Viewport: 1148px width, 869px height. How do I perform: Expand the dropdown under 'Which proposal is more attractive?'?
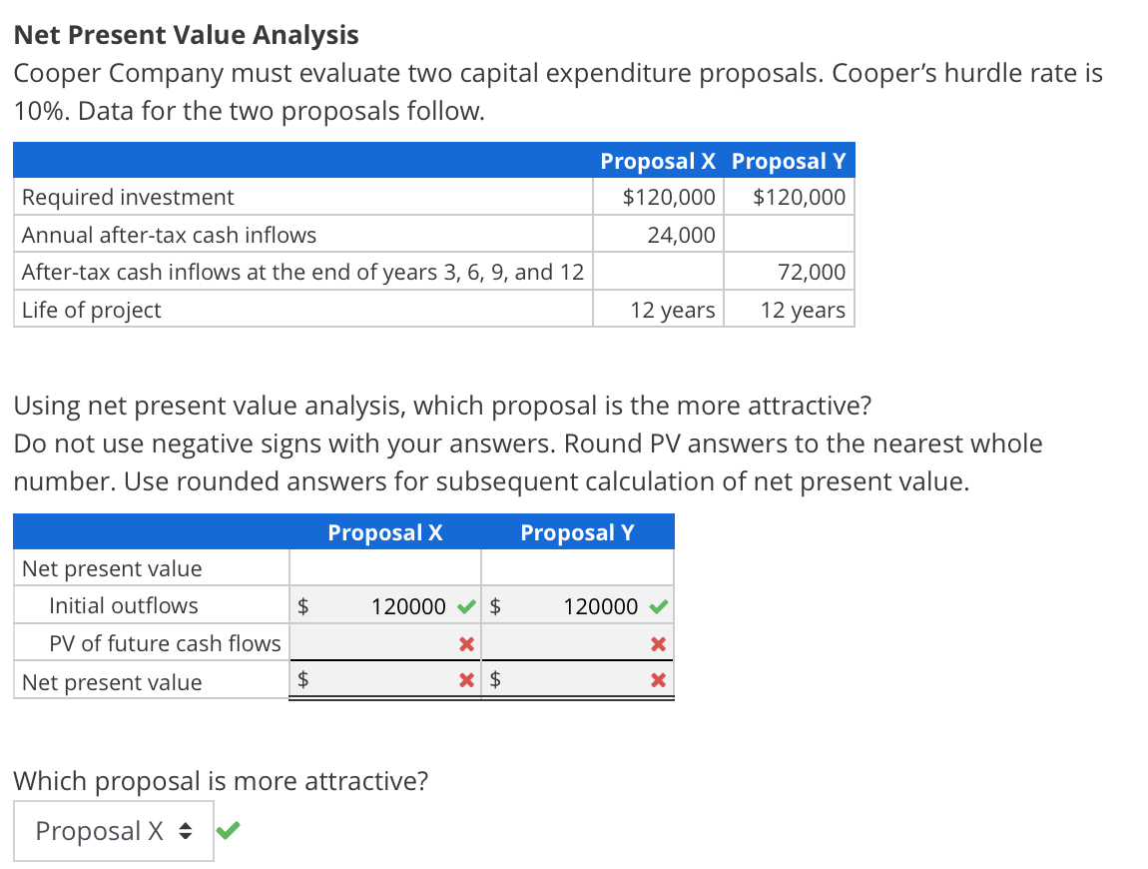pos(113,830)
